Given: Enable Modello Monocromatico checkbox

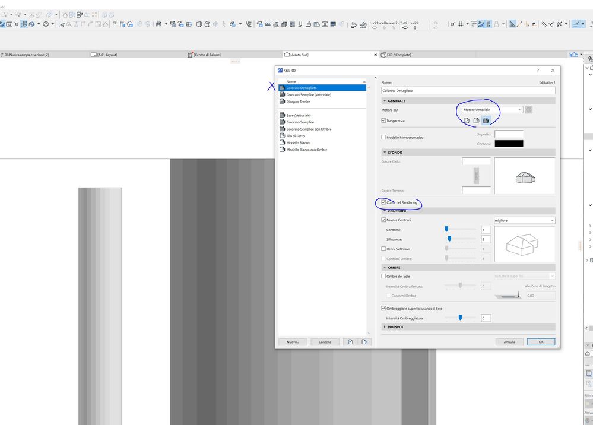Looking at the screenshot, I should (x=384, y=137).
